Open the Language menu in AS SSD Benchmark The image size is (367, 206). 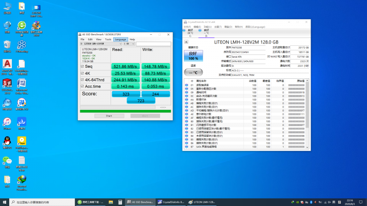coord(121,39)
